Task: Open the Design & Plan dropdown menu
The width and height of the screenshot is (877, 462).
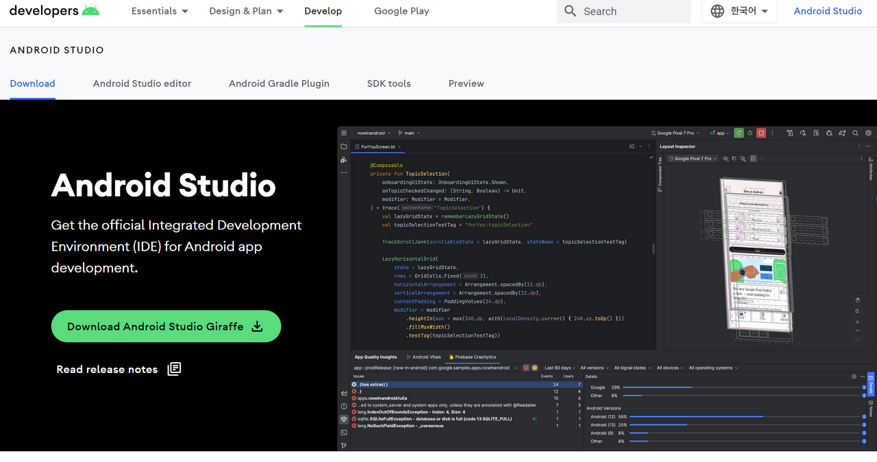Action: coord(246,11)
